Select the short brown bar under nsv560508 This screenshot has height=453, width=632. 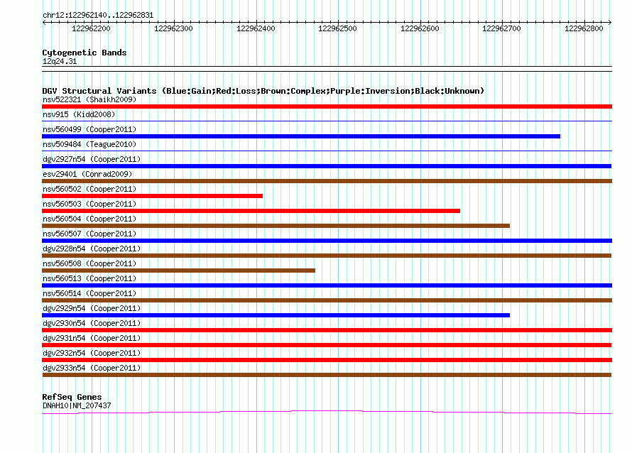178,271
